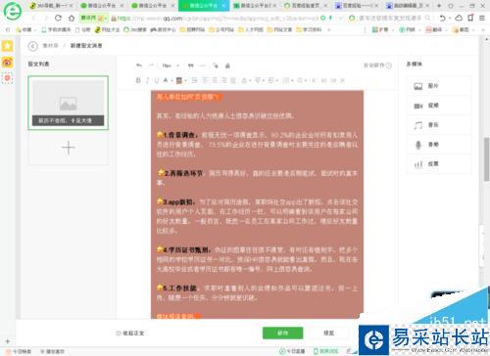This screenshot has width=490, height=356.
Task: Open the 素材库 breadcrumb link
Action: pyautogui.click(x=50, y=46)
